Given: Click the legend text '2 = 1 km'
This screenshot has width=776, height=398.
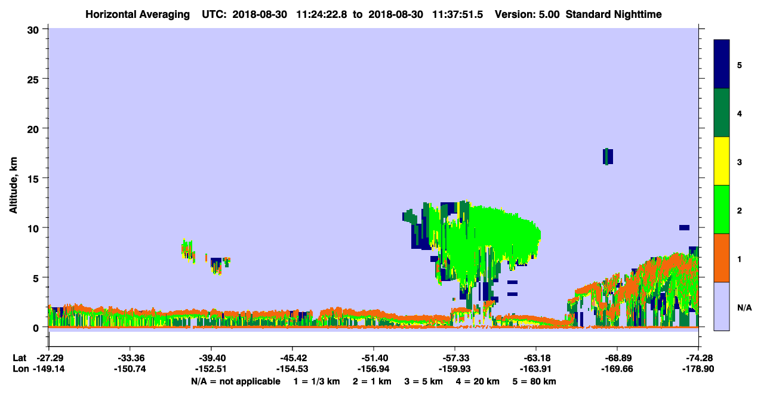Looking at the screenshot, I should point(371,381).
